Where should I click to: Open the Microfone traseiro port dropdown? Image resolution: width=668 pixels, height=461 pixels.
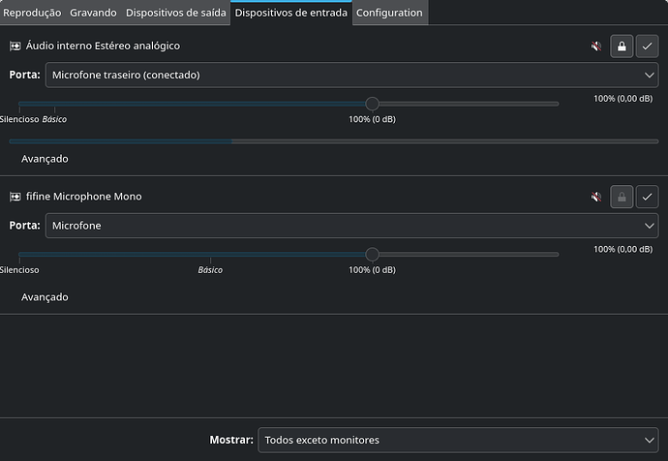click(x=351, y=75)
